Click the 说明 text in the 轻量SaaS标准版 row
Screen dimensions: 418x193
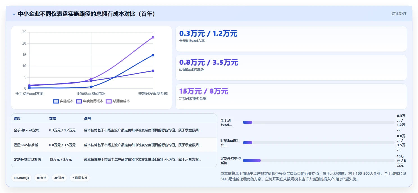(143, 145)
